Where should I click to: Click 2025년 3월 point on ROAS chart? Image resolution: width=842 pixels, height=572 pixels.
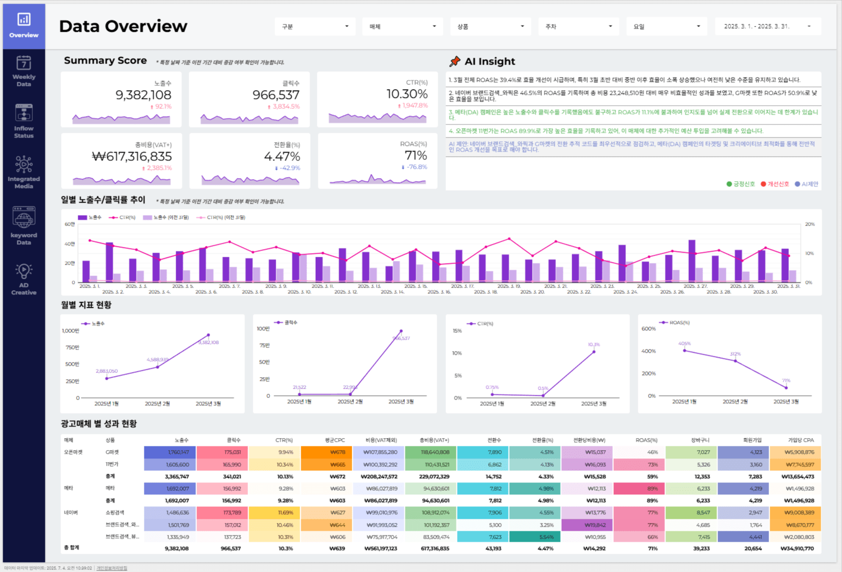[x=786, y=388]
